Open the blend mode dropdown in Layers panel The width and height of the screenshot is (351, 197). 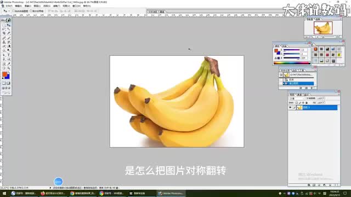pyautogui.click(x=297, y=99)
